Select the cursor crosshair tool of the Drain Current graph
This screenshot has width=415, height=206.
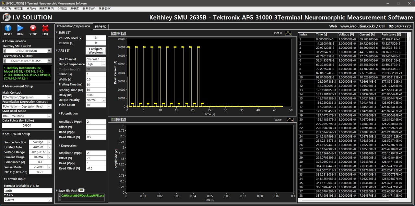tap(113, 33)
